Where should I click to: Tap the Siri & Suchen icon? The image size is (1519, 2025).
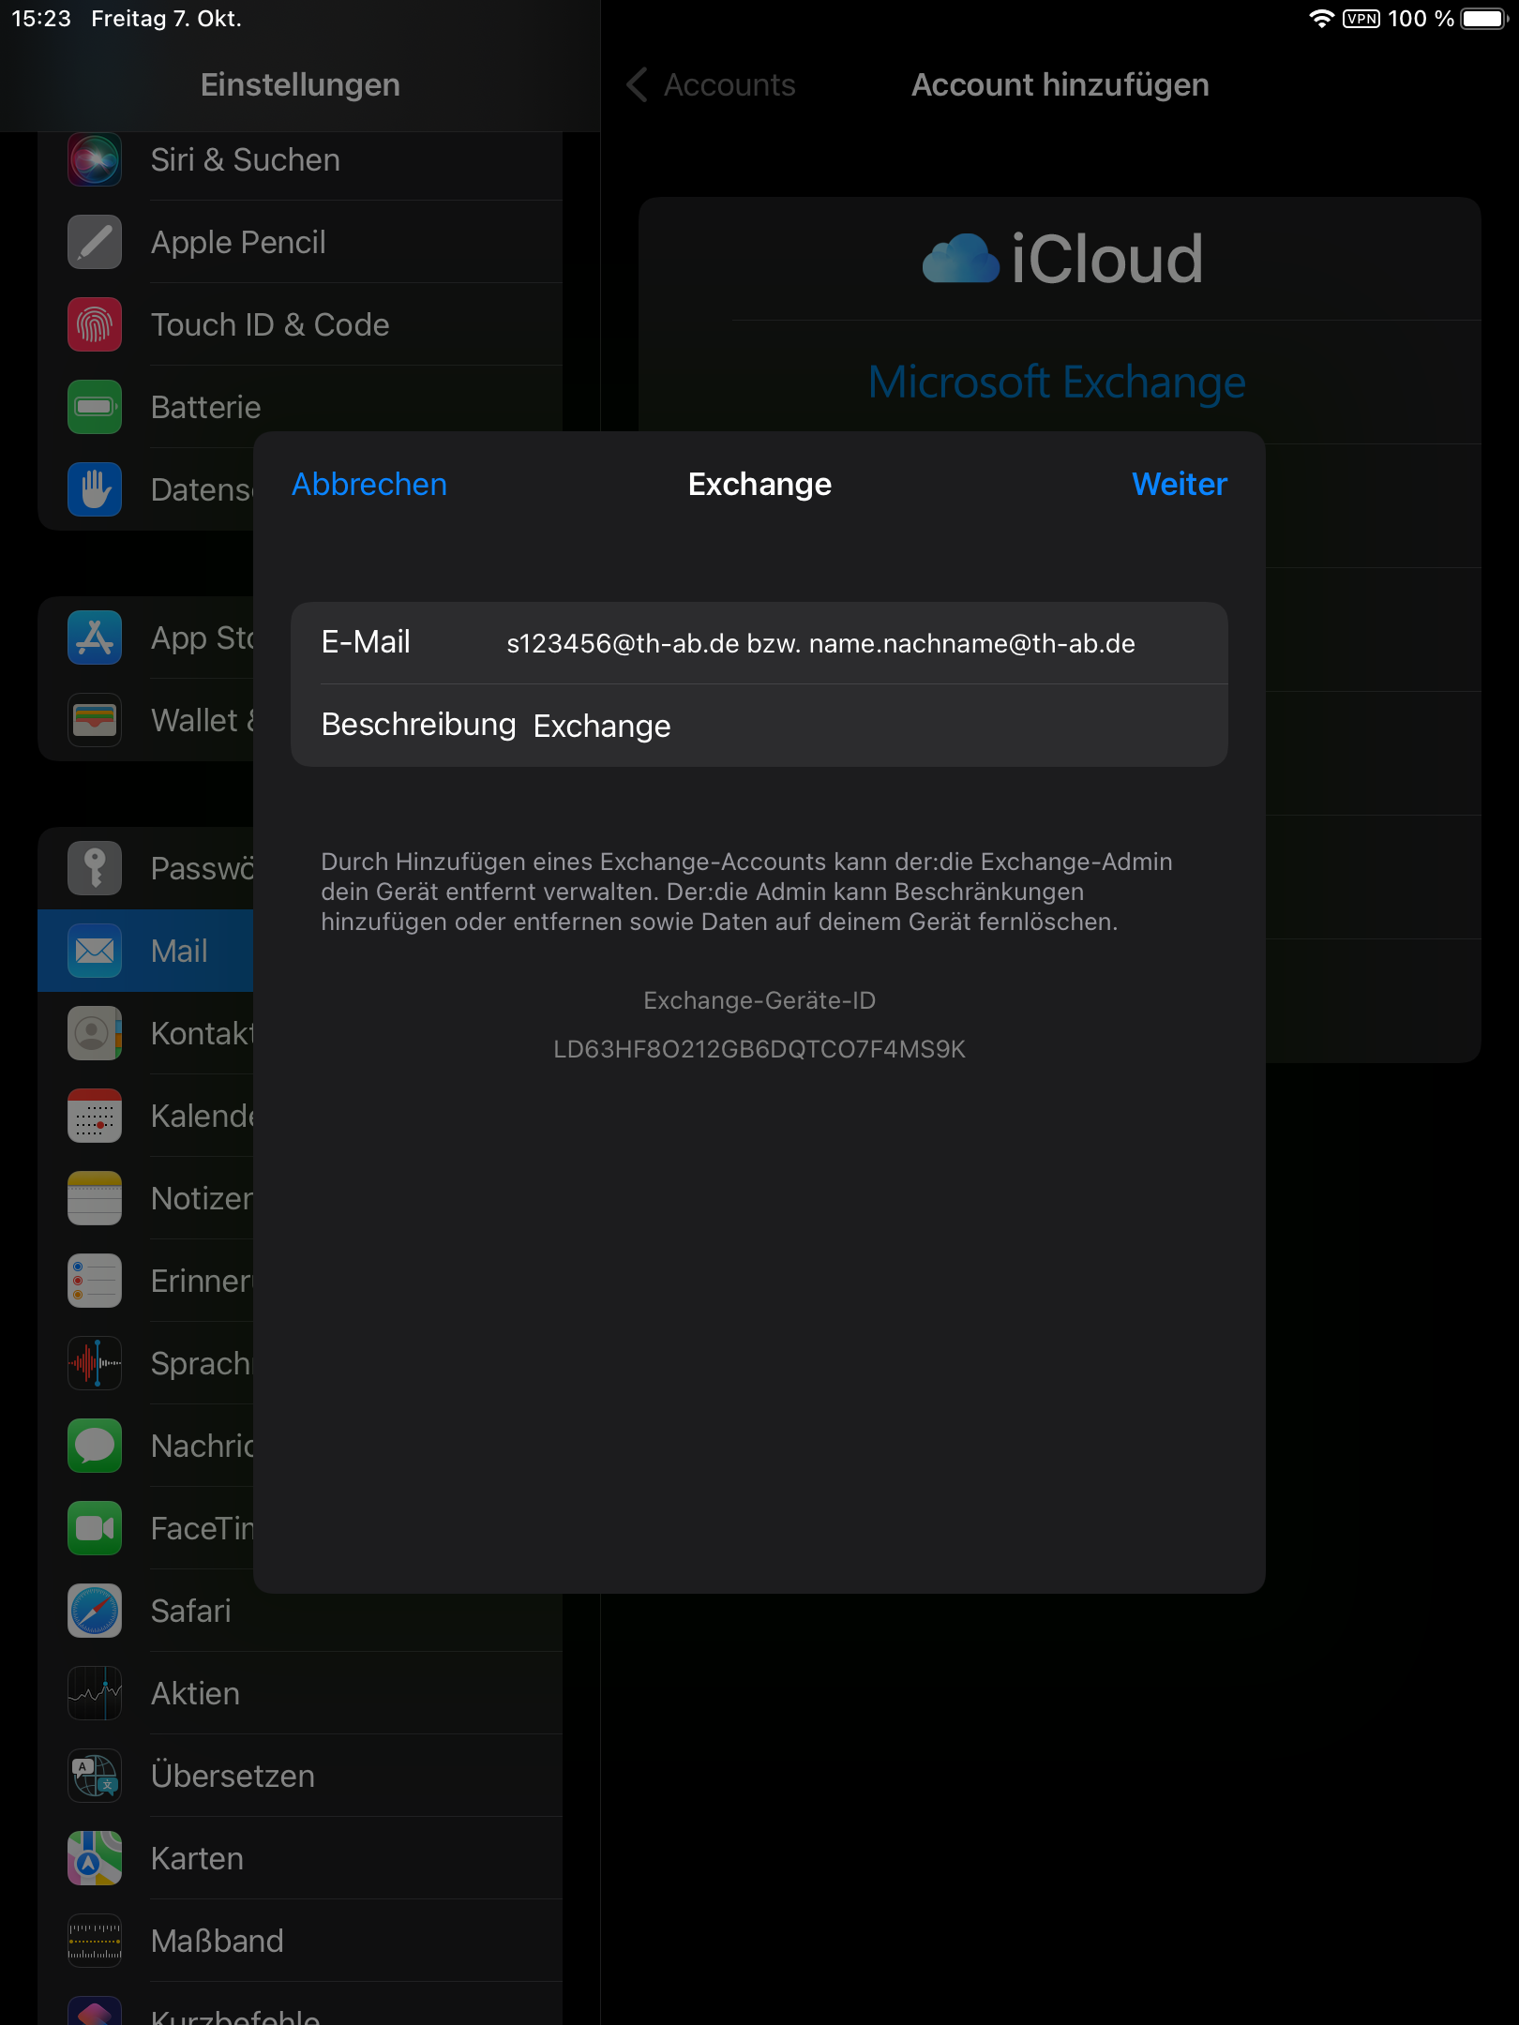click(95, 160)
